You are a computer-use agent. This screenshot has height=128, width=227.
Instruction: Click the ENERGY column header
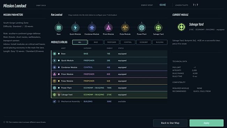click(109, 48)
